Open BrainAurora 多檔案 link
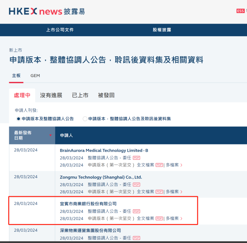Screen dimensions: 247x243 (x=172, y=165)
